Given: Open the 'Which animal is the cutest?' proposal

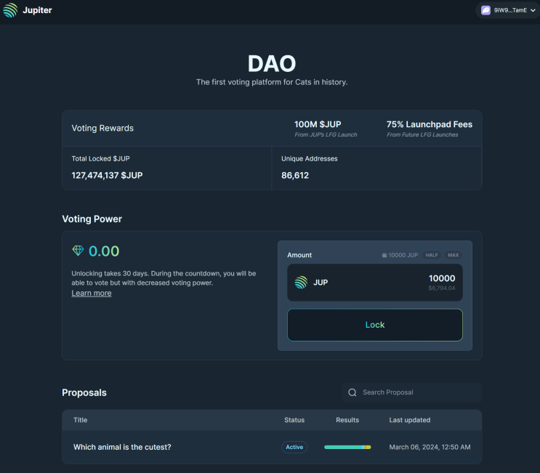Looking at the screenshot, I should click(122, 447).
